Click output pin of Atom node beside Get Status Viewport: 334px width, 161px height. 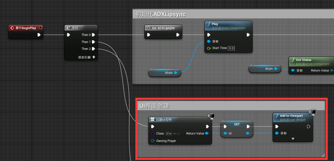point(276,69)
